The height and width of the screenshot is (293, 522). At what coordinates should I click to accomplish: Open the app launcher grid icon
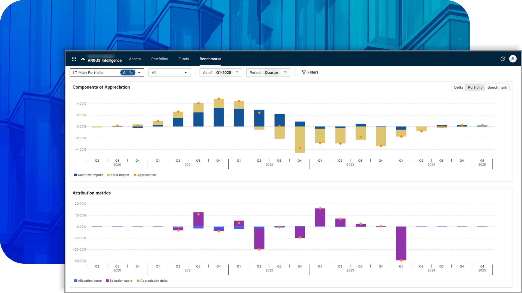tap(74, 59)
